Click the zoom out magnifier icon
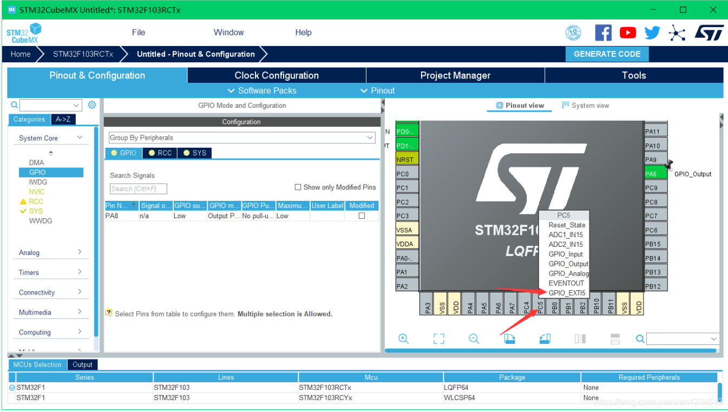 coord(474,339)
